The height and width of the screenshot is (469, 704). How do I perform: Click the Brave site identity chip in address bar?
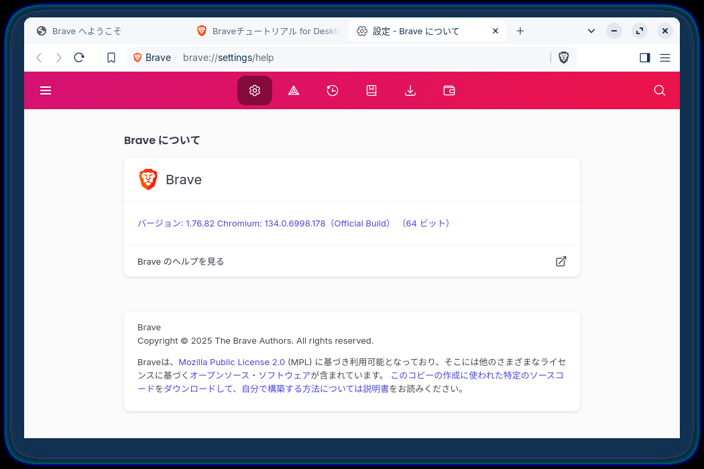152,58
